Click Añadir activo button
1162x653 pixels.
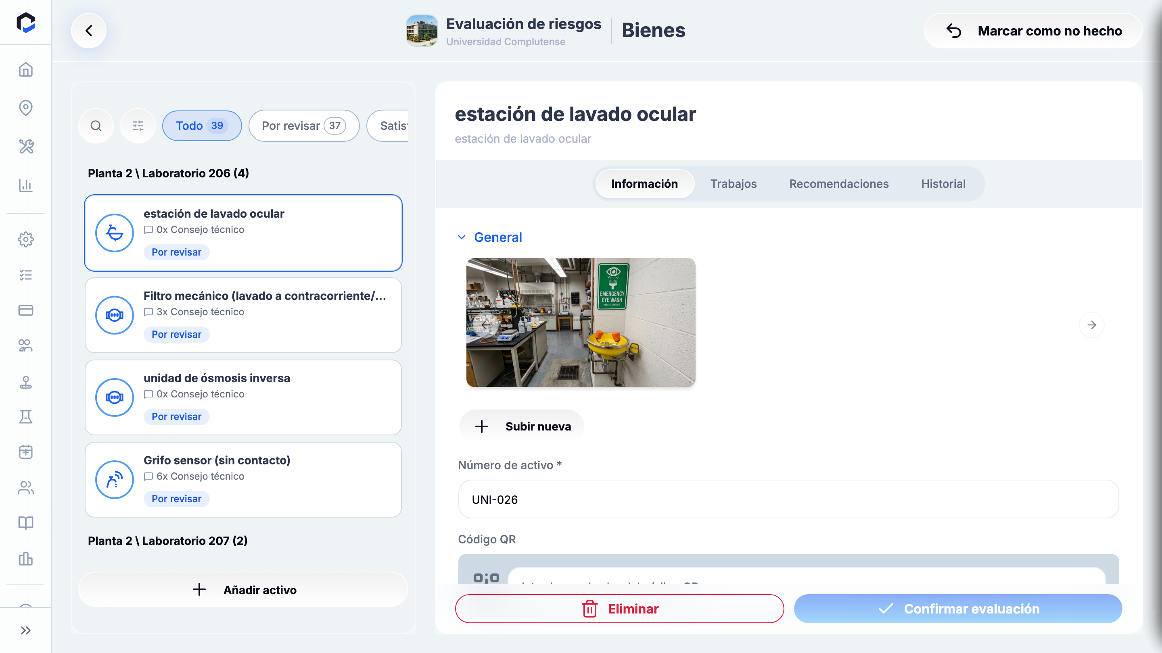[x=244, y=590]
